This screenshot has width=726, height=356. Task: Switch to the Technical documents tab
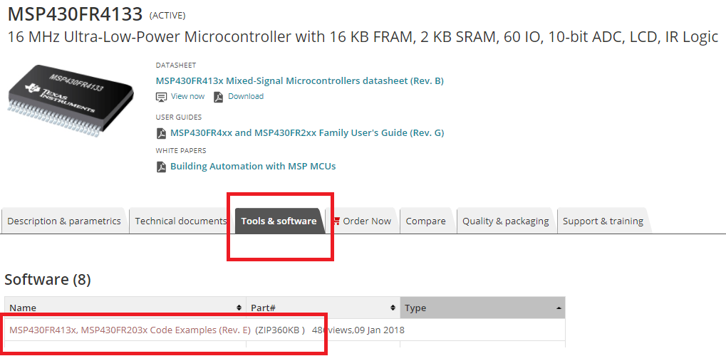tap(181, 221)
